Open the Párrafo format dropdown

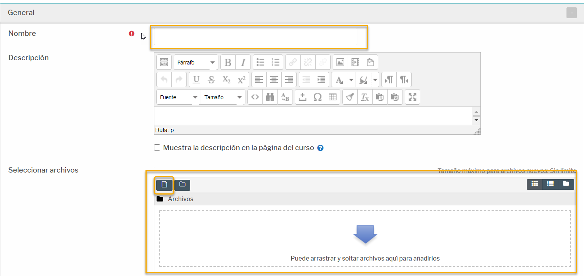(x=196, y=62)
